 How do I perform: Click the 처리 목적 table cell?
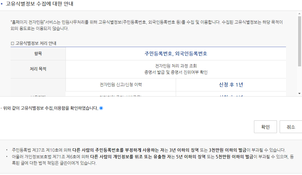pos(38,69)
